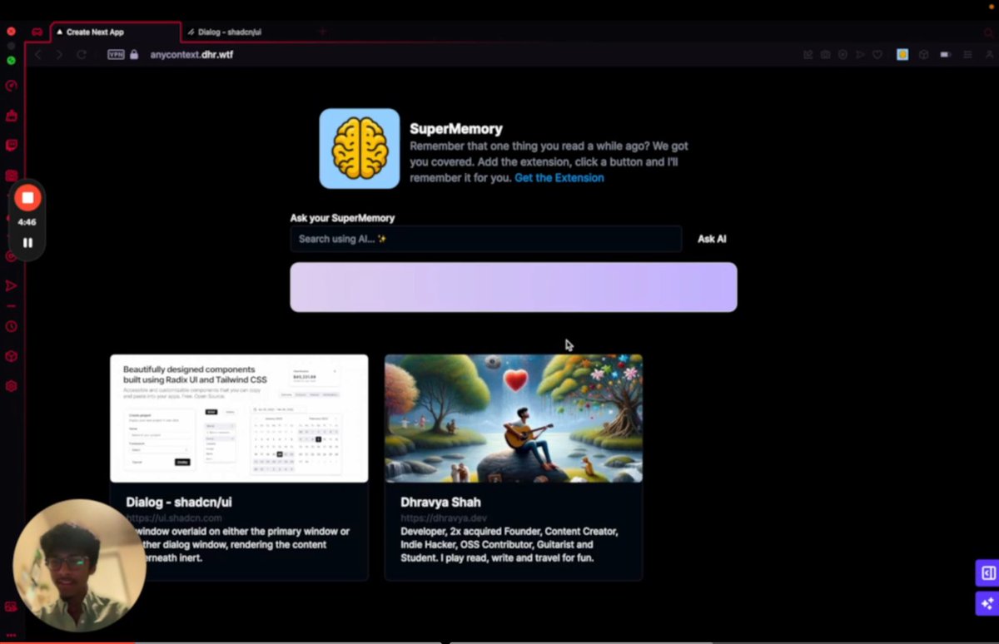The width and height of the screenshot is (999, 644).
Task: Click the snapshot camera toolbar icon
Action: pyautogui.click(x=825, y=55)
